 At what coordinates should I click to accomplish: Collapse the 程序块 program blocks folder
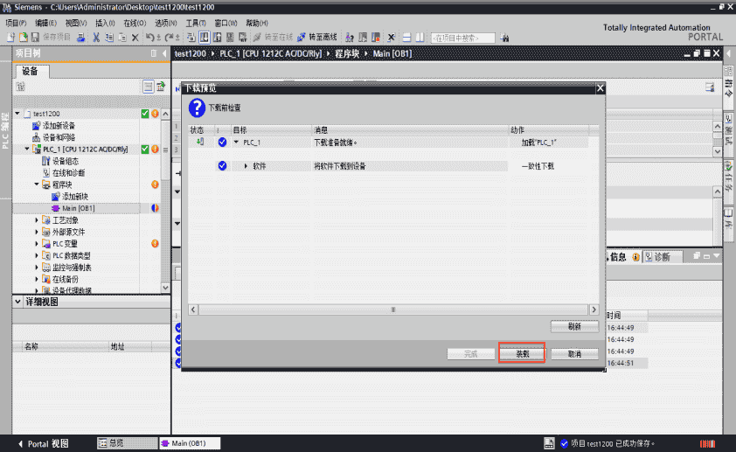point(37,184)
